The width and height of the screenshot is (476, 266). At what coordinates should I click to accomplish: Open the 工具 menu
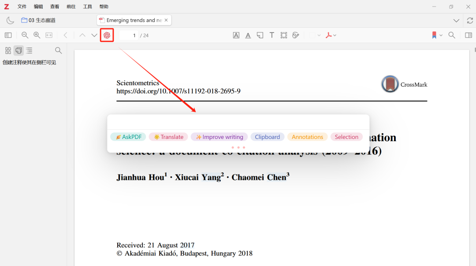(x=87, y=7)
